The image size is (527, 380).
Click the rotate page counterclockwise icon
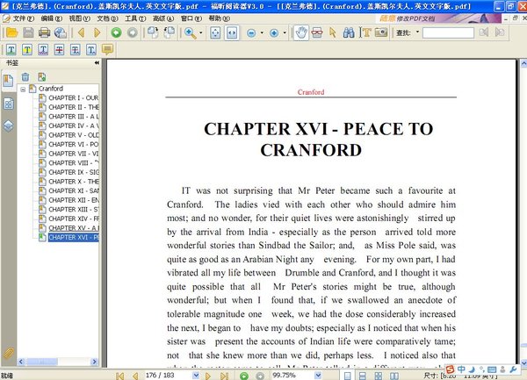(170, 32)
